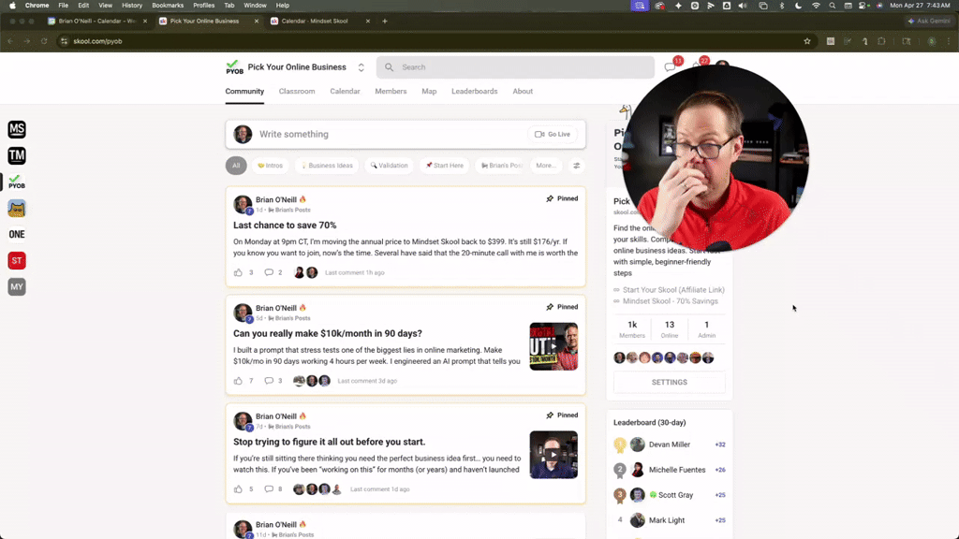Go back in the Chrome toolbar
The image size is (959, 539).
10,41
